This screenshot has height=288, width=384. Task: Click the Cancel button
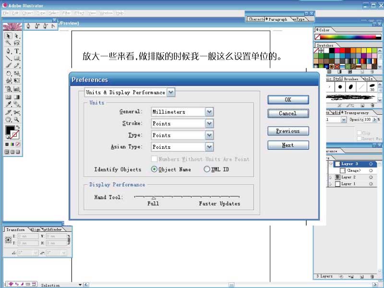coord(288,113)
